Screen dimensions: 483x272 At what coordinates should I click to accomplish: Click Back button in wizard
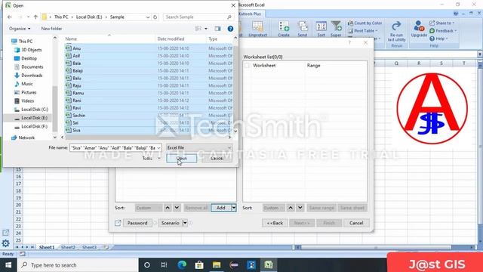[x=275, y=223]
